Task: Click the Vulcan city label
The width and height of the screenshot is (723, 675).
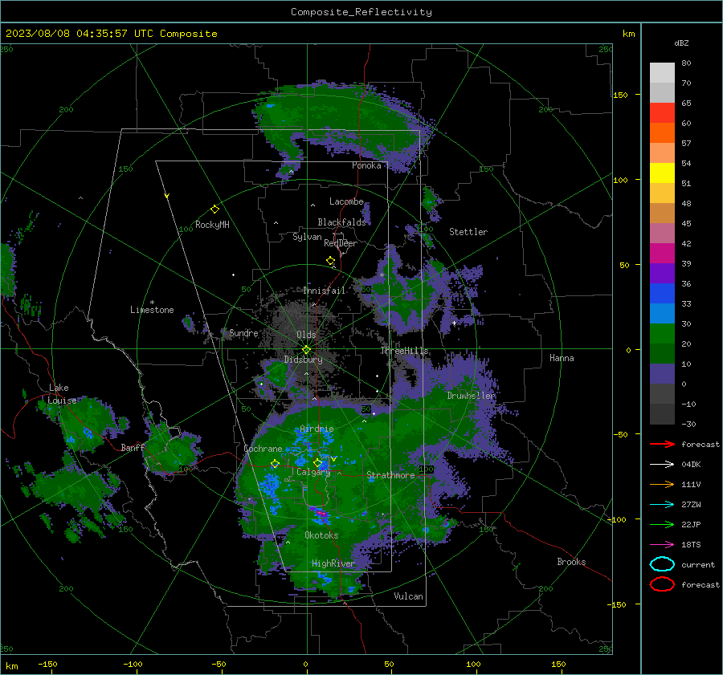Action: coord(408,596)
